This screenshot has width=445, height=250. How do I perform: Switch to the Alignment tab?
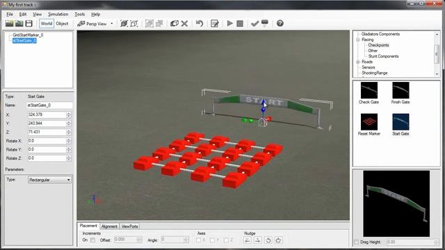coord(109,226)
